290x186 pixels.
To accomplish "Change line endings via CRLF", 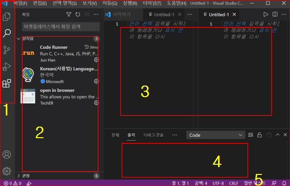I will pyautogui.click(x=234, y=183).
